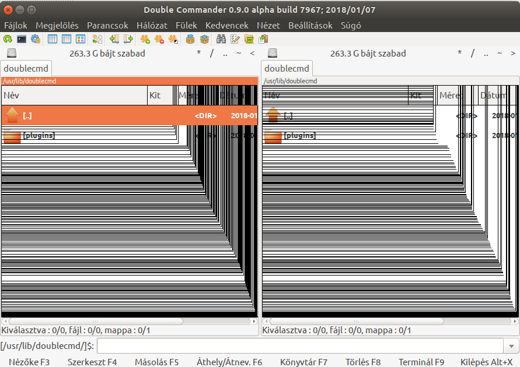Open the command line history dropdown

coord(512,346)
